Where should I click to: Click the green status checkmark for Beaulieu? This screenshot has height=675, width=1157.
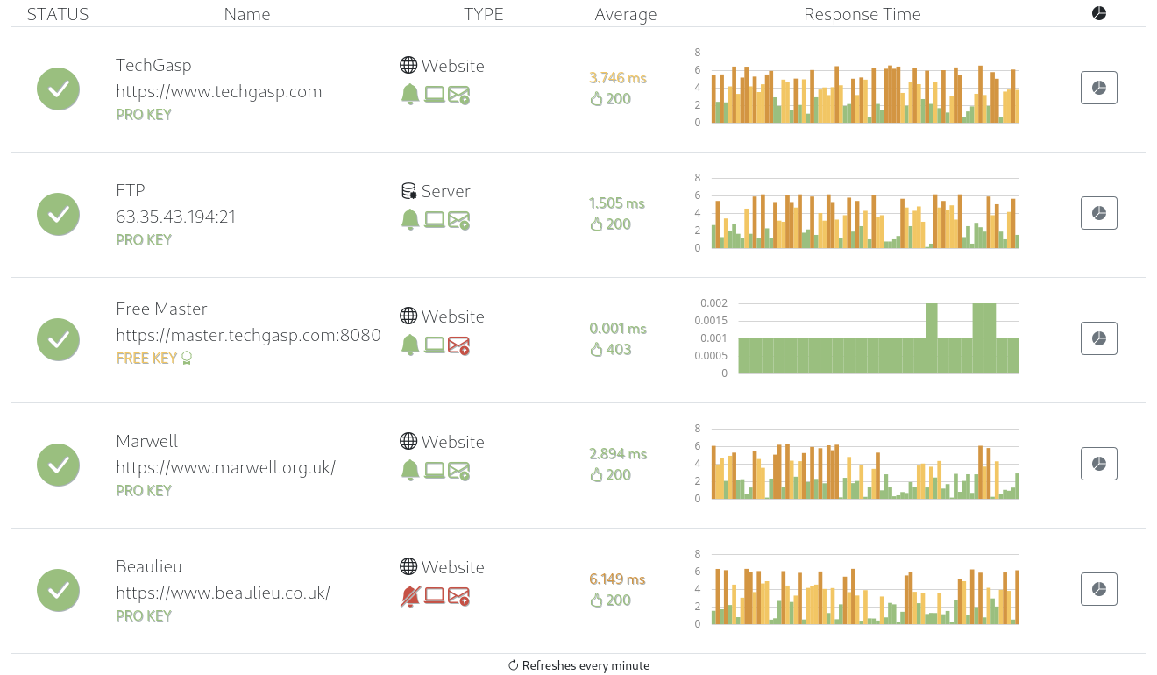coord(58,590)
